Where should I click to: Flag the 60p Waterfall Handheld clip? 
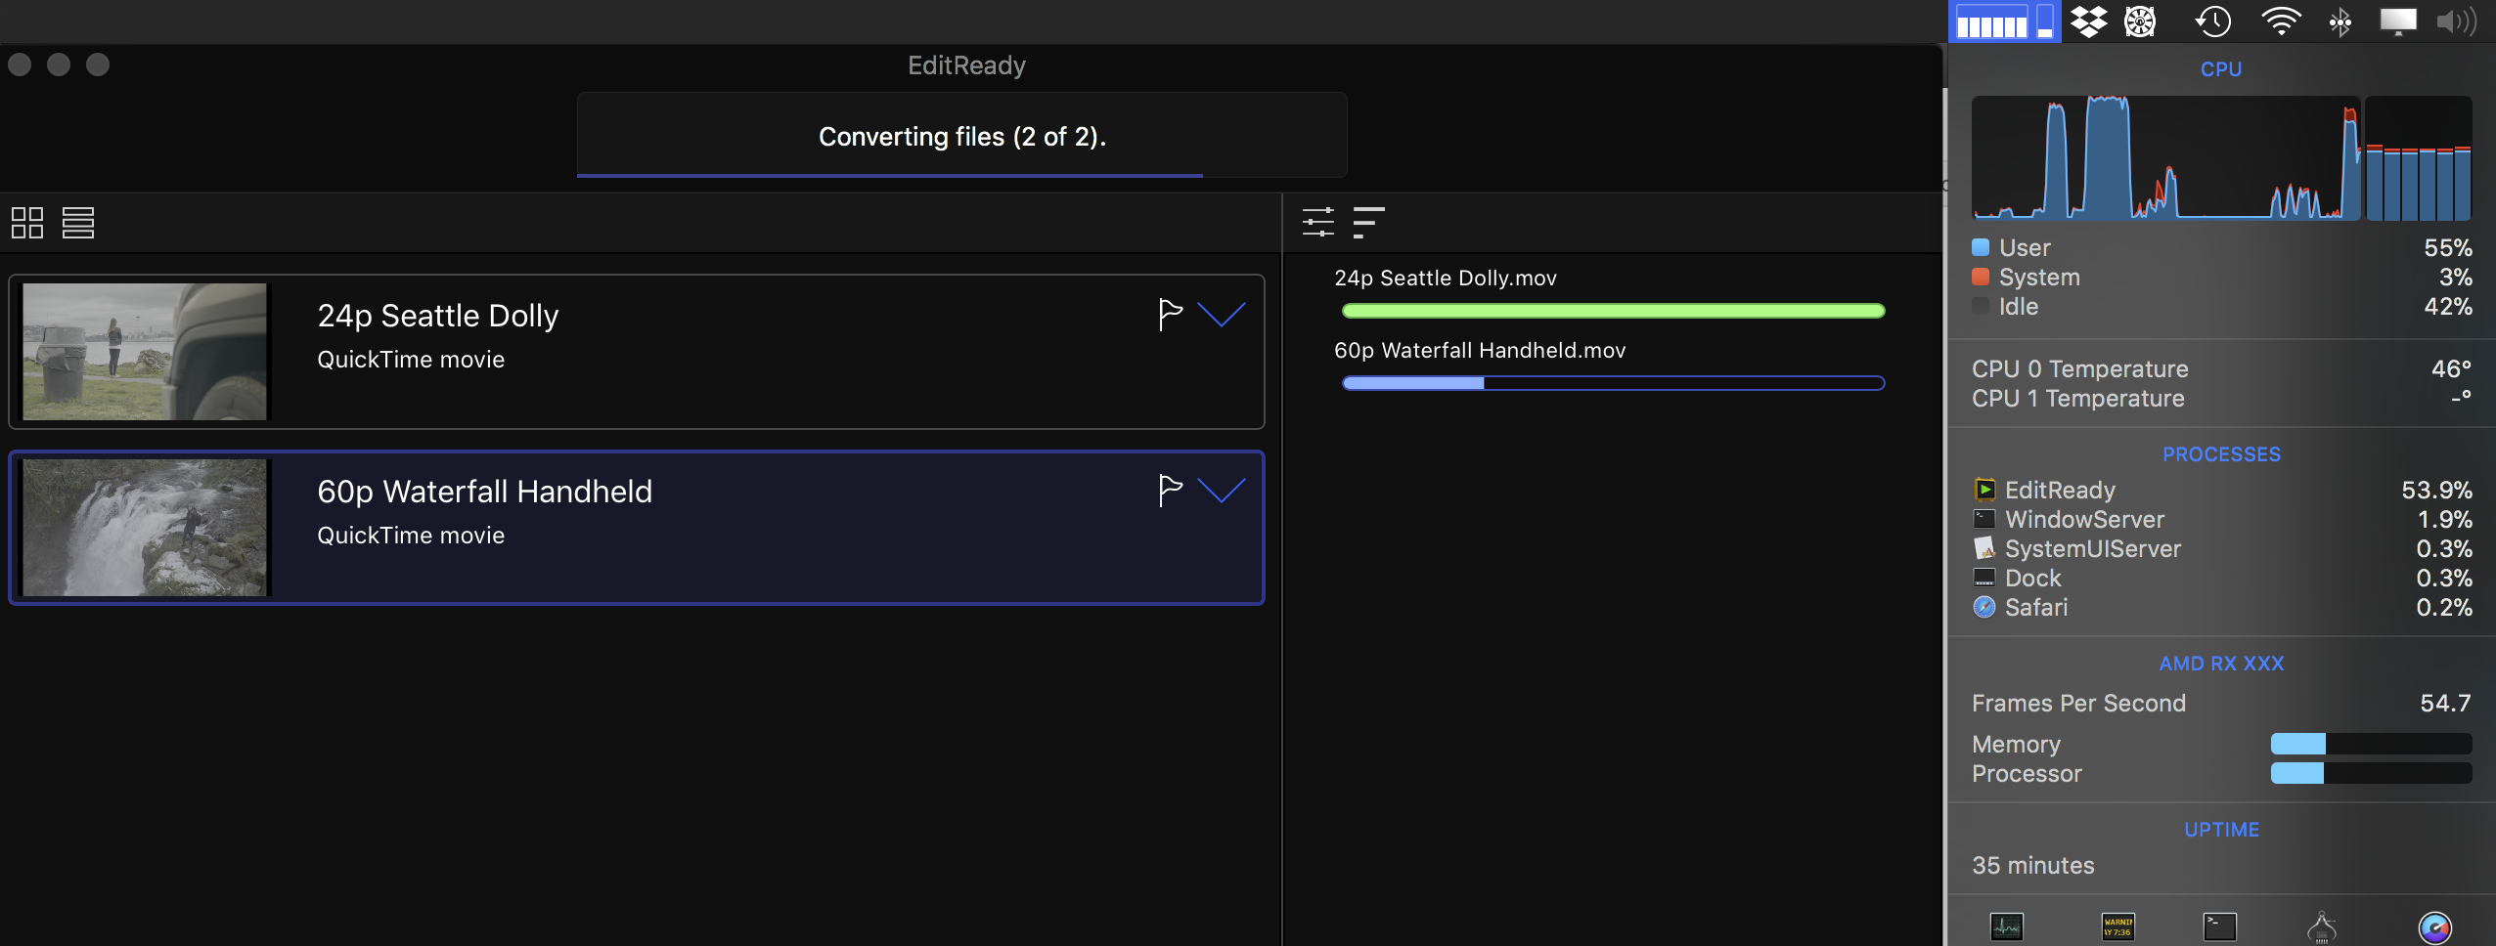click(x=1170, y=491)
